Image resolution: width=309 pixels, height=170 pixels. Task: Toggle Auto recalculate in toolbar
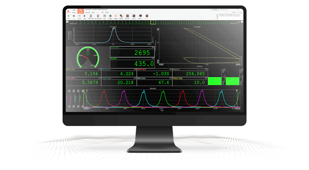[98, 17]
